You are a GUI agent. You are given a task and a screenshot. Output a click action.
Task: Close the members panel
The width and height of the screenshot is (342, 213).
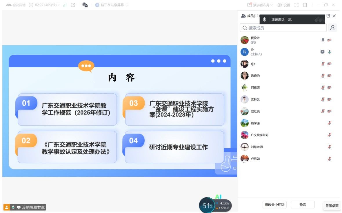click(334, 16)
